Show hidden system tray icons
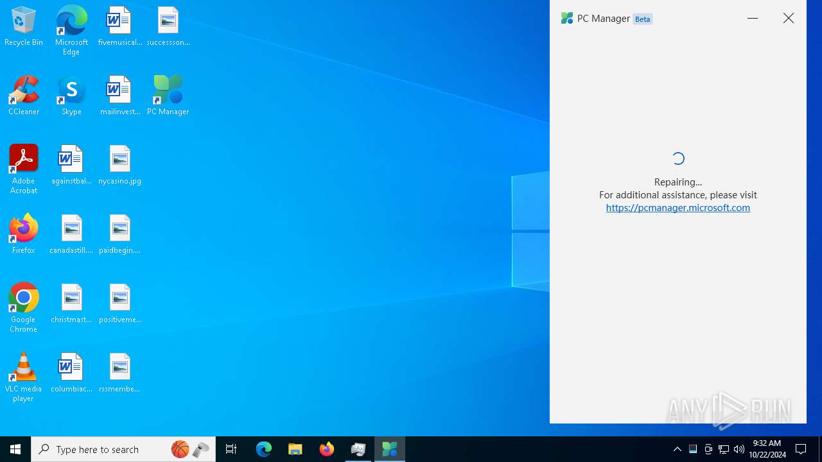 (x=678, y=449)
